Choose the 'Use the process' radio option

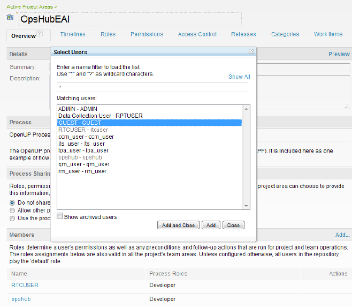click(13, 218)
